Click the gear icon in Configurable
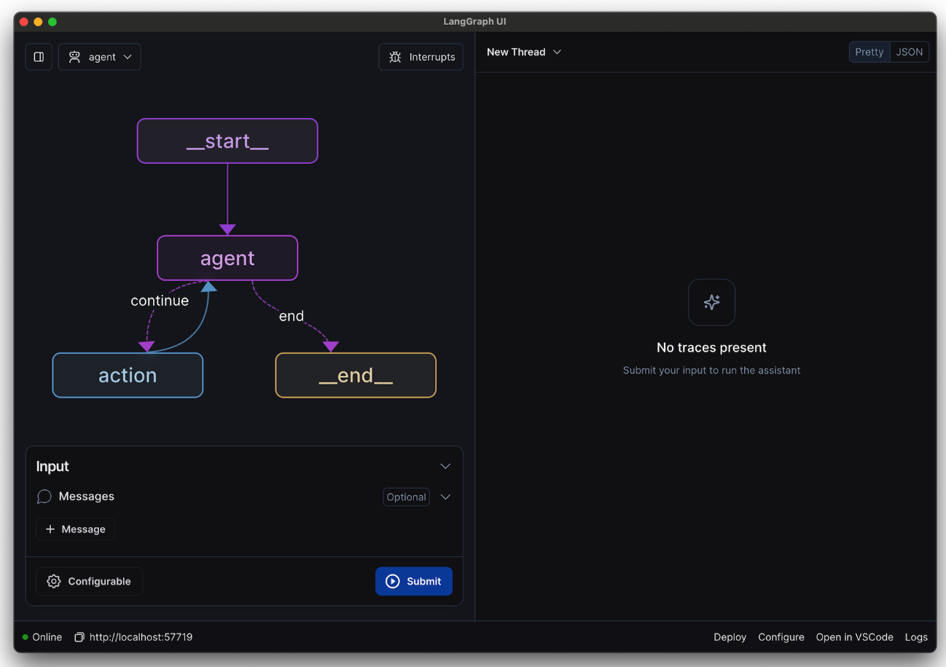The image size is (946, 667). click(54, 581)
